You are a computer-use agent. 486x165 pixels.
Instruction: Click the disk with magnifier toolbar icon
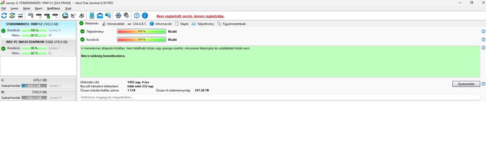pos(55,16)
